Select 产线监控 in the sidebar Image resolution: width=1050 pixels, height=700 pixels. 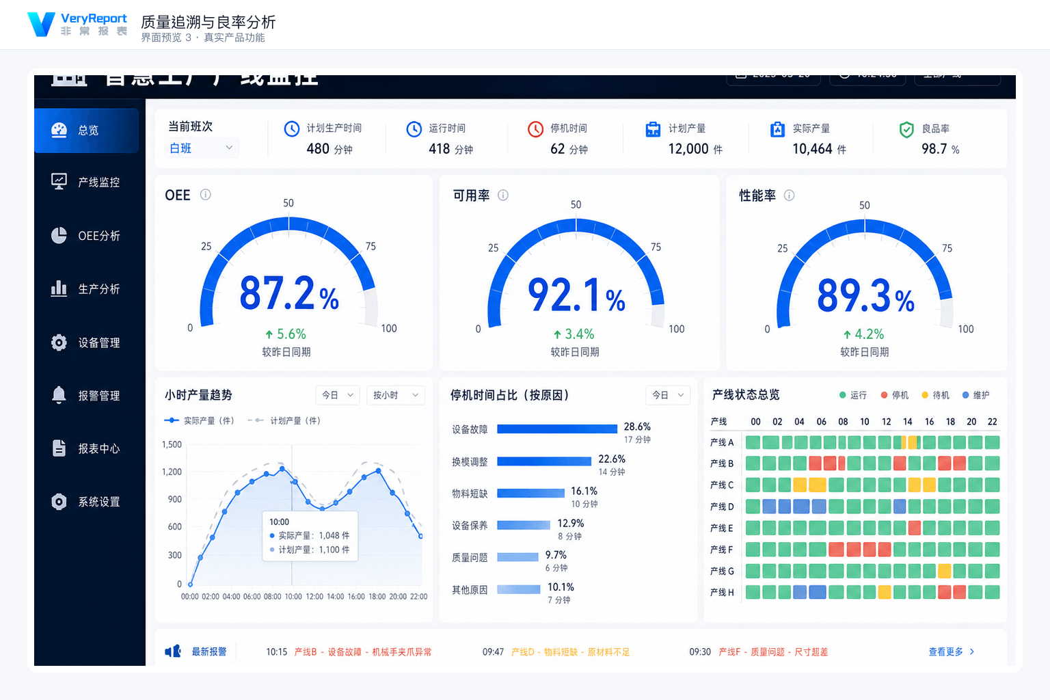click(x=86, y=182)
